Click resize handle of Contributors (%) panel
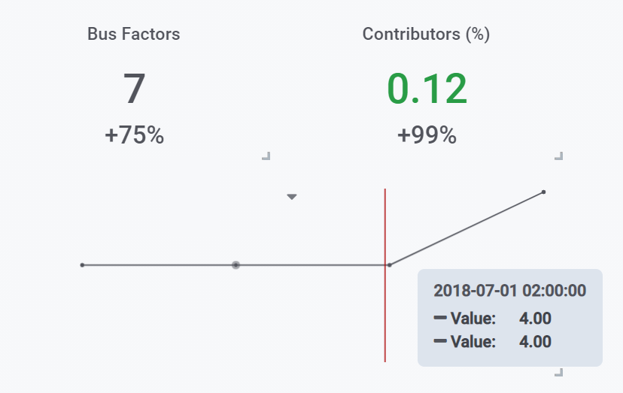 (558, 156)
